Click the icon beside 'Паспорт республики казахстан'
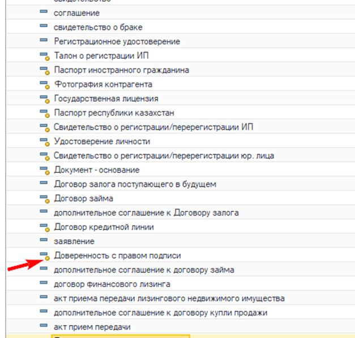 [x=45, y=113]
